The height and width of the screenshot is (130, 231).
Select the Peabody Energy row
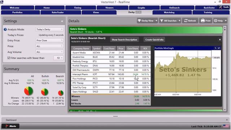(111, 61)
